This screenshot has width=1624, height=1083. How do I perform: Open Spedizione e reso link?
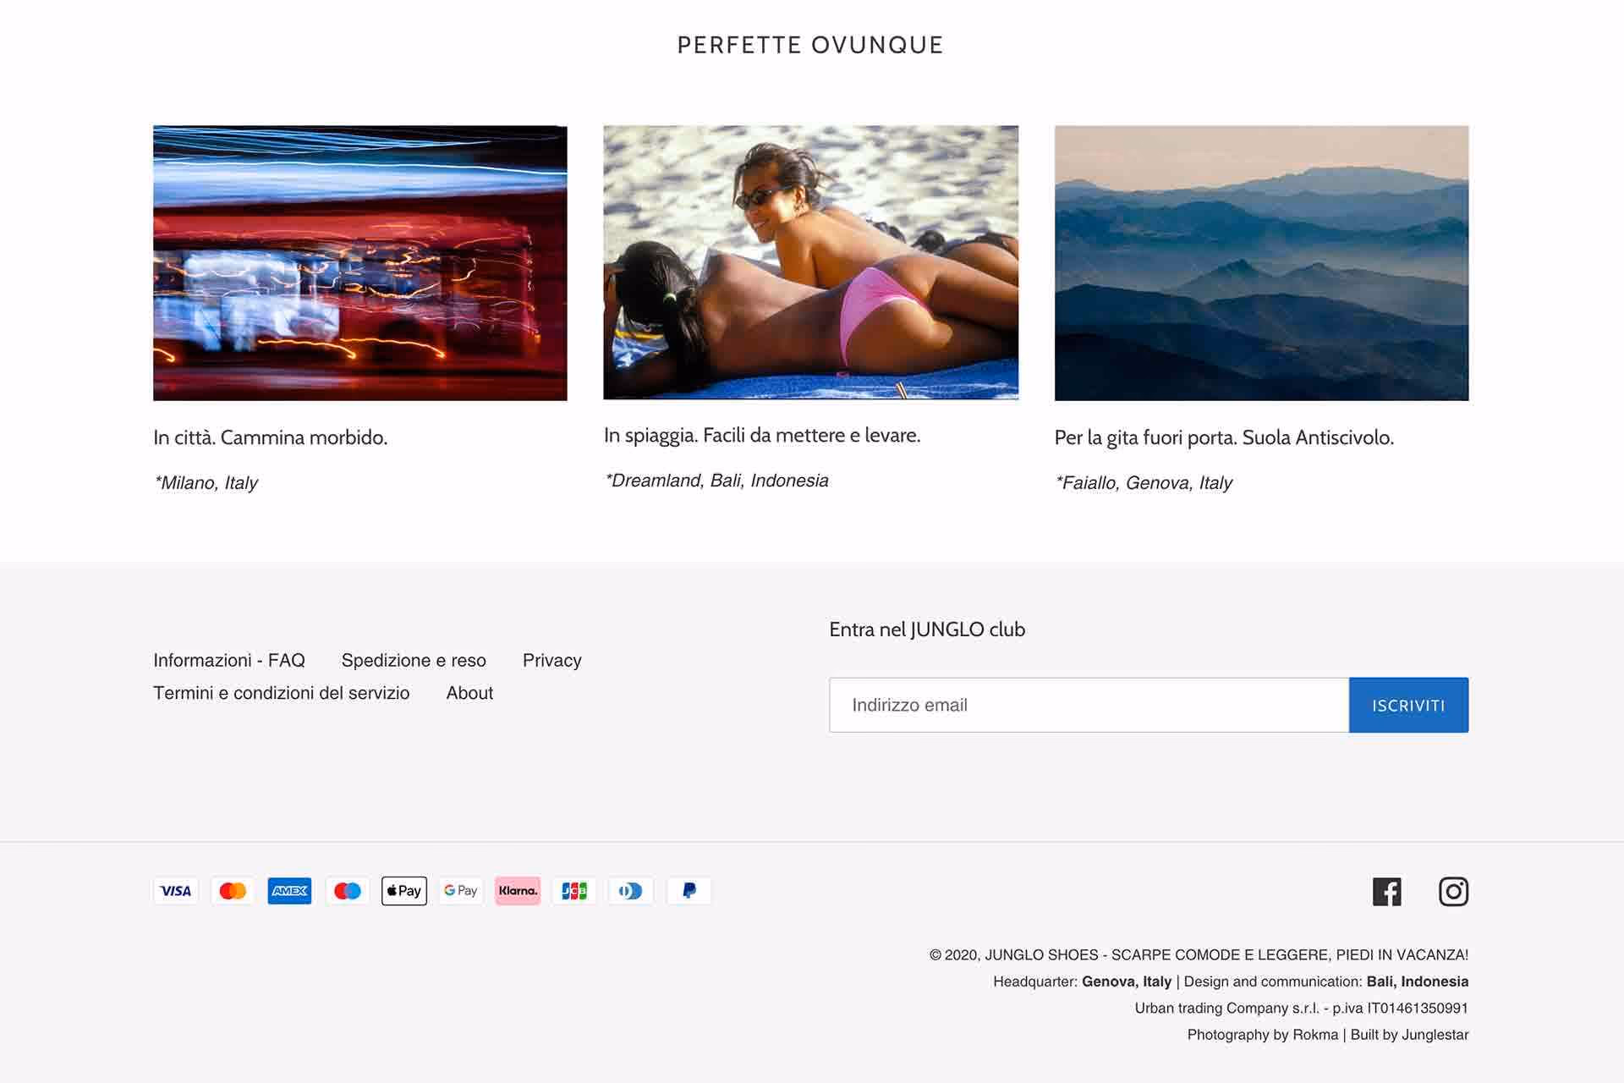(x=414, y=660)
